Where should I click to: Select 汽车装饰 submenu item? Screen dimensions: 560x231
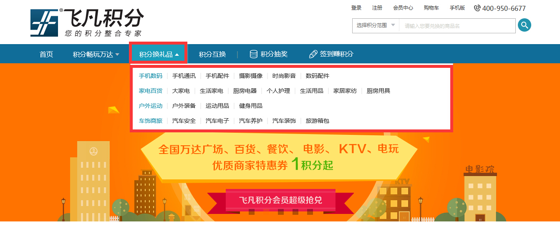(284, 121)
